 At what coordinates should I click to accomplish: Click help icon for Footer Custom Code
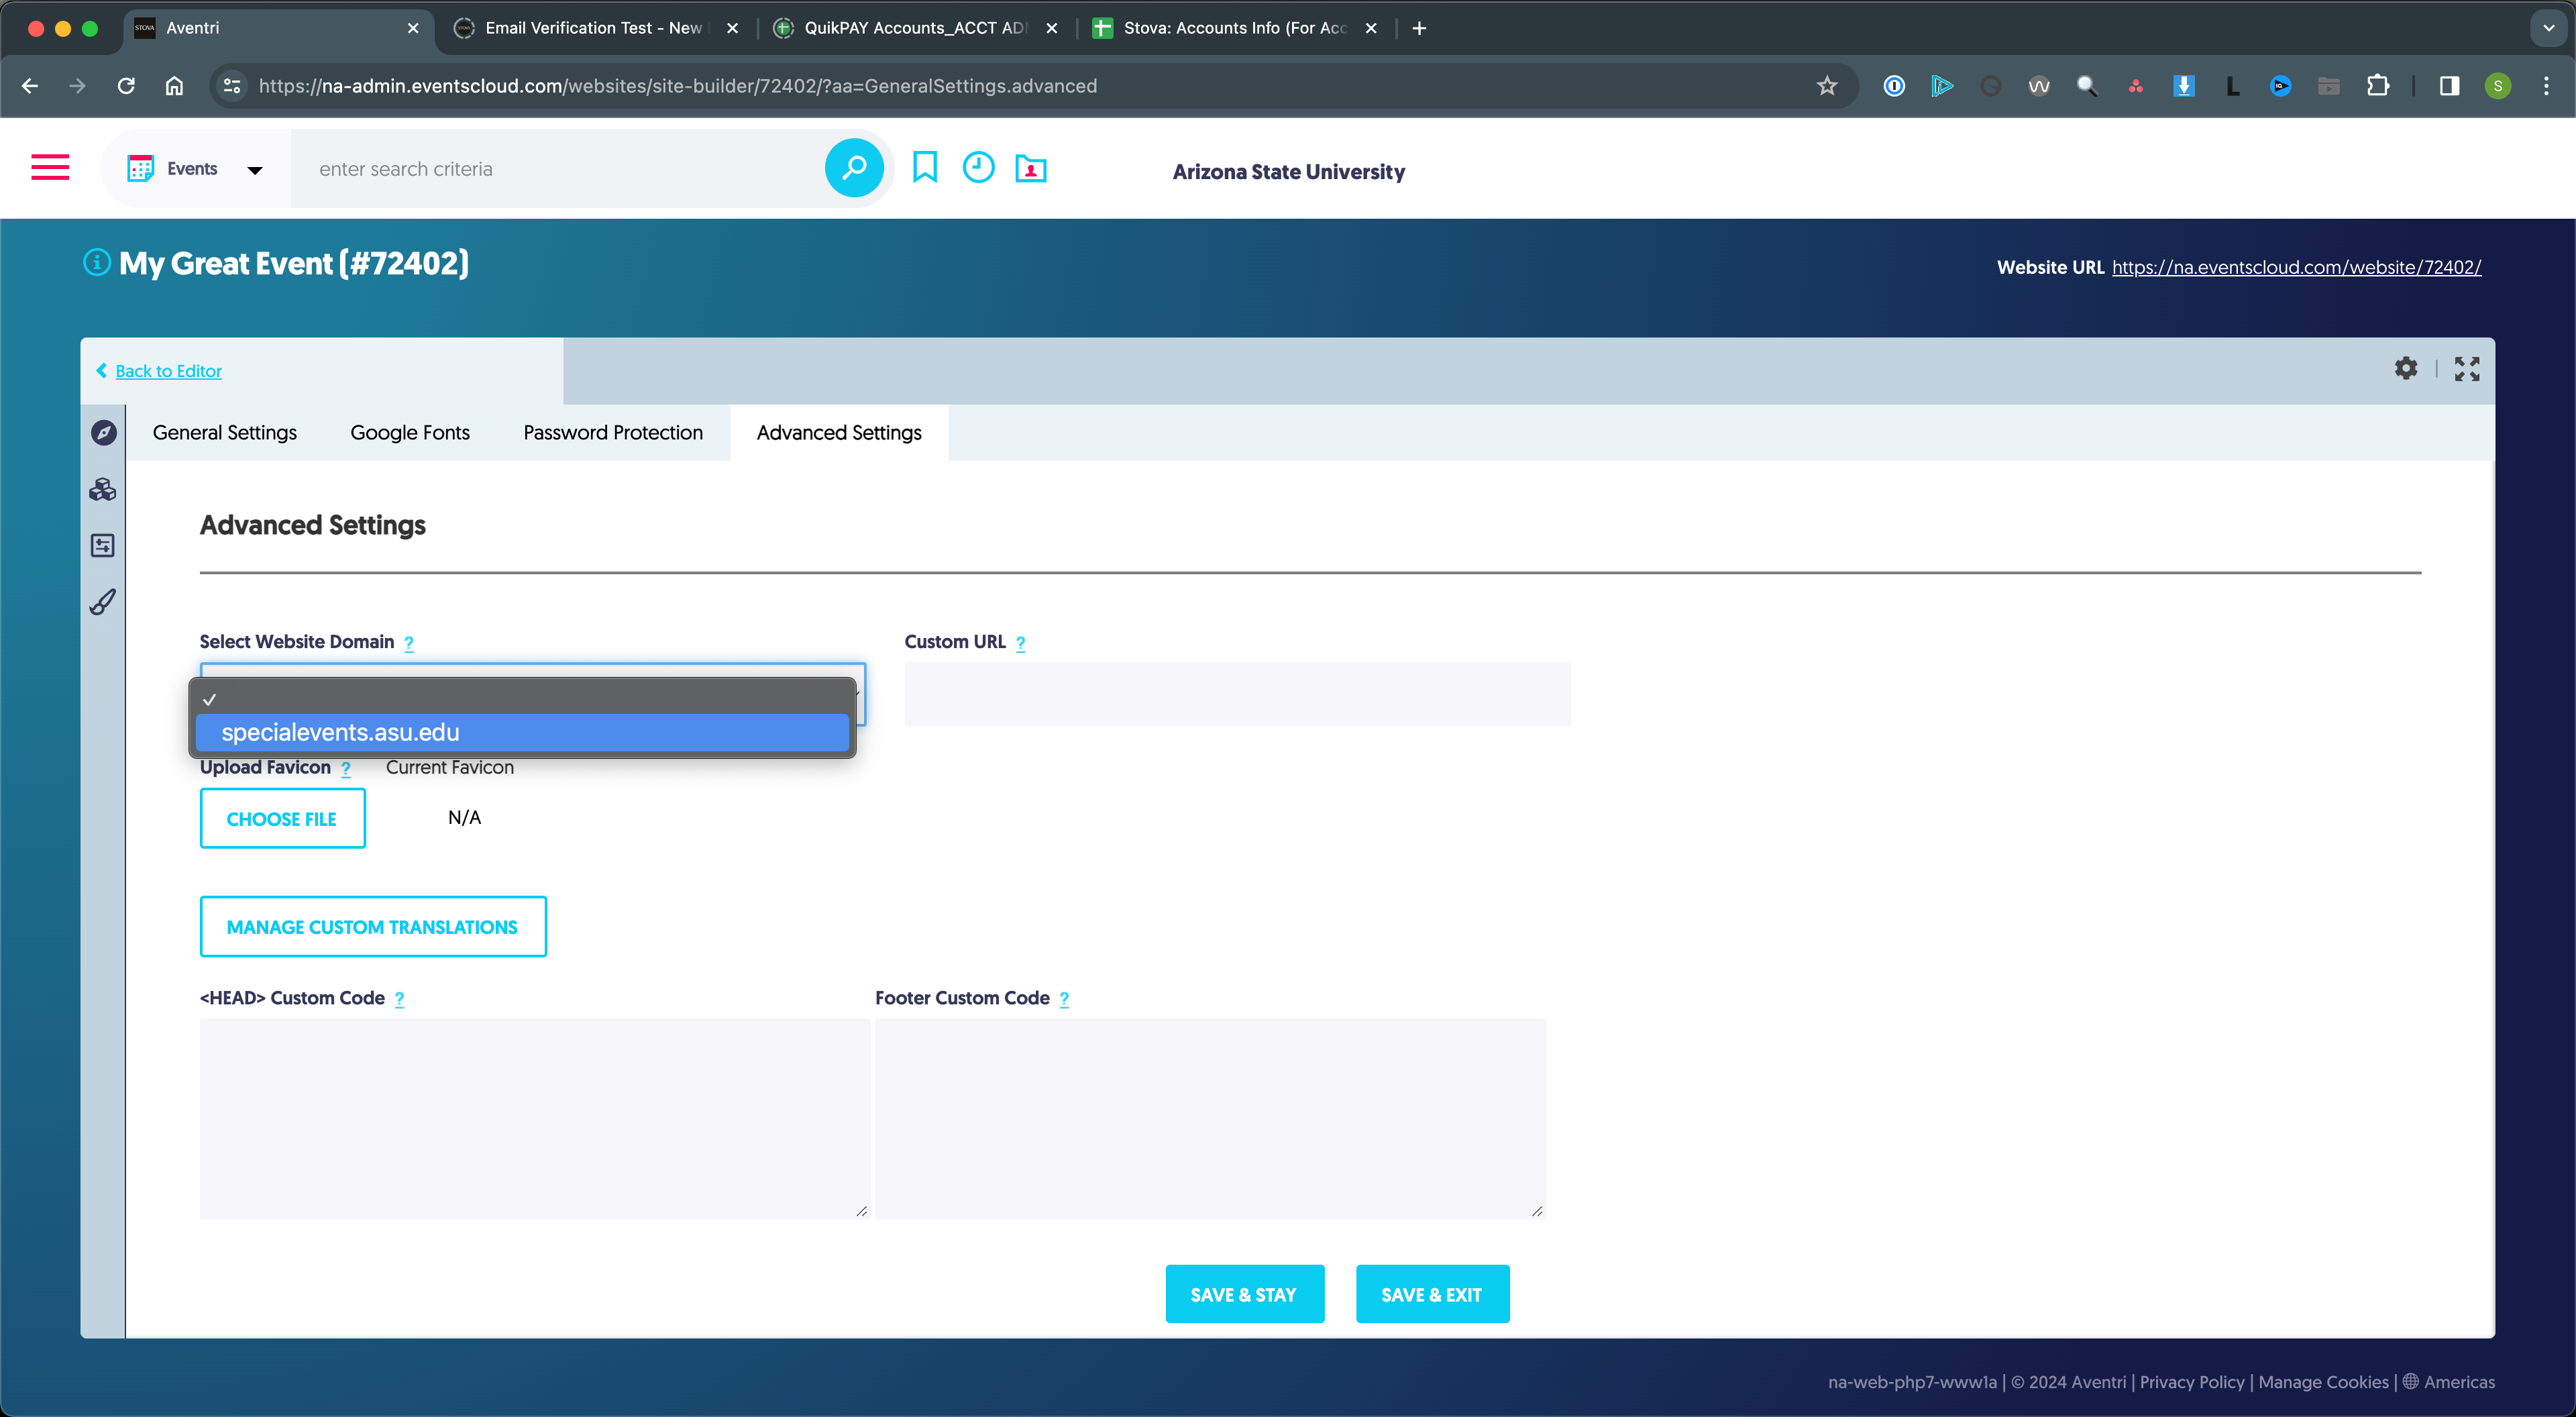coord(1064,999)
